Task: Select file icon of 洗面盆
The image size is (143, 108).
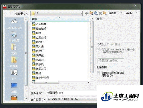Action: pyautogui.click(x=34, y=60)
